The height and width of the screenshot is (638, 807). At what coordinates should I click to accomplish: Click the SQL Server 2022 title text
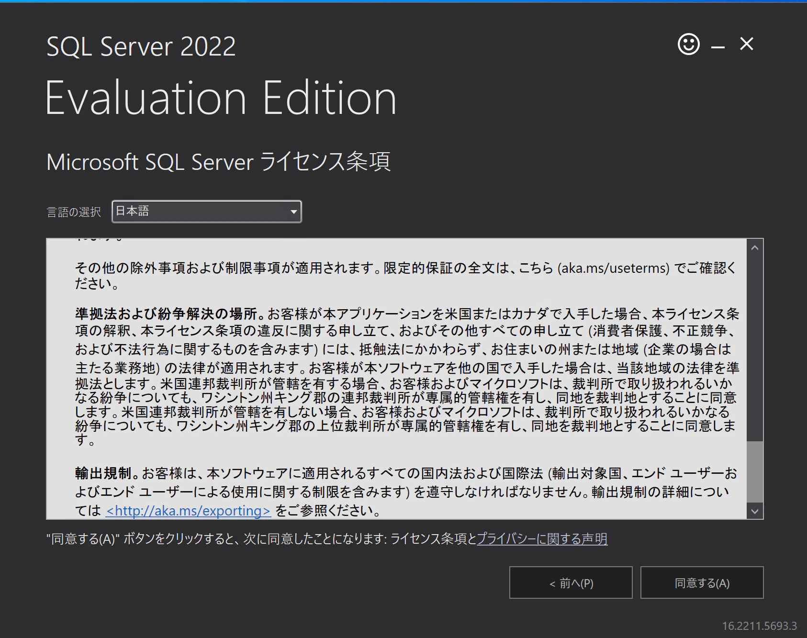[141, 46]
